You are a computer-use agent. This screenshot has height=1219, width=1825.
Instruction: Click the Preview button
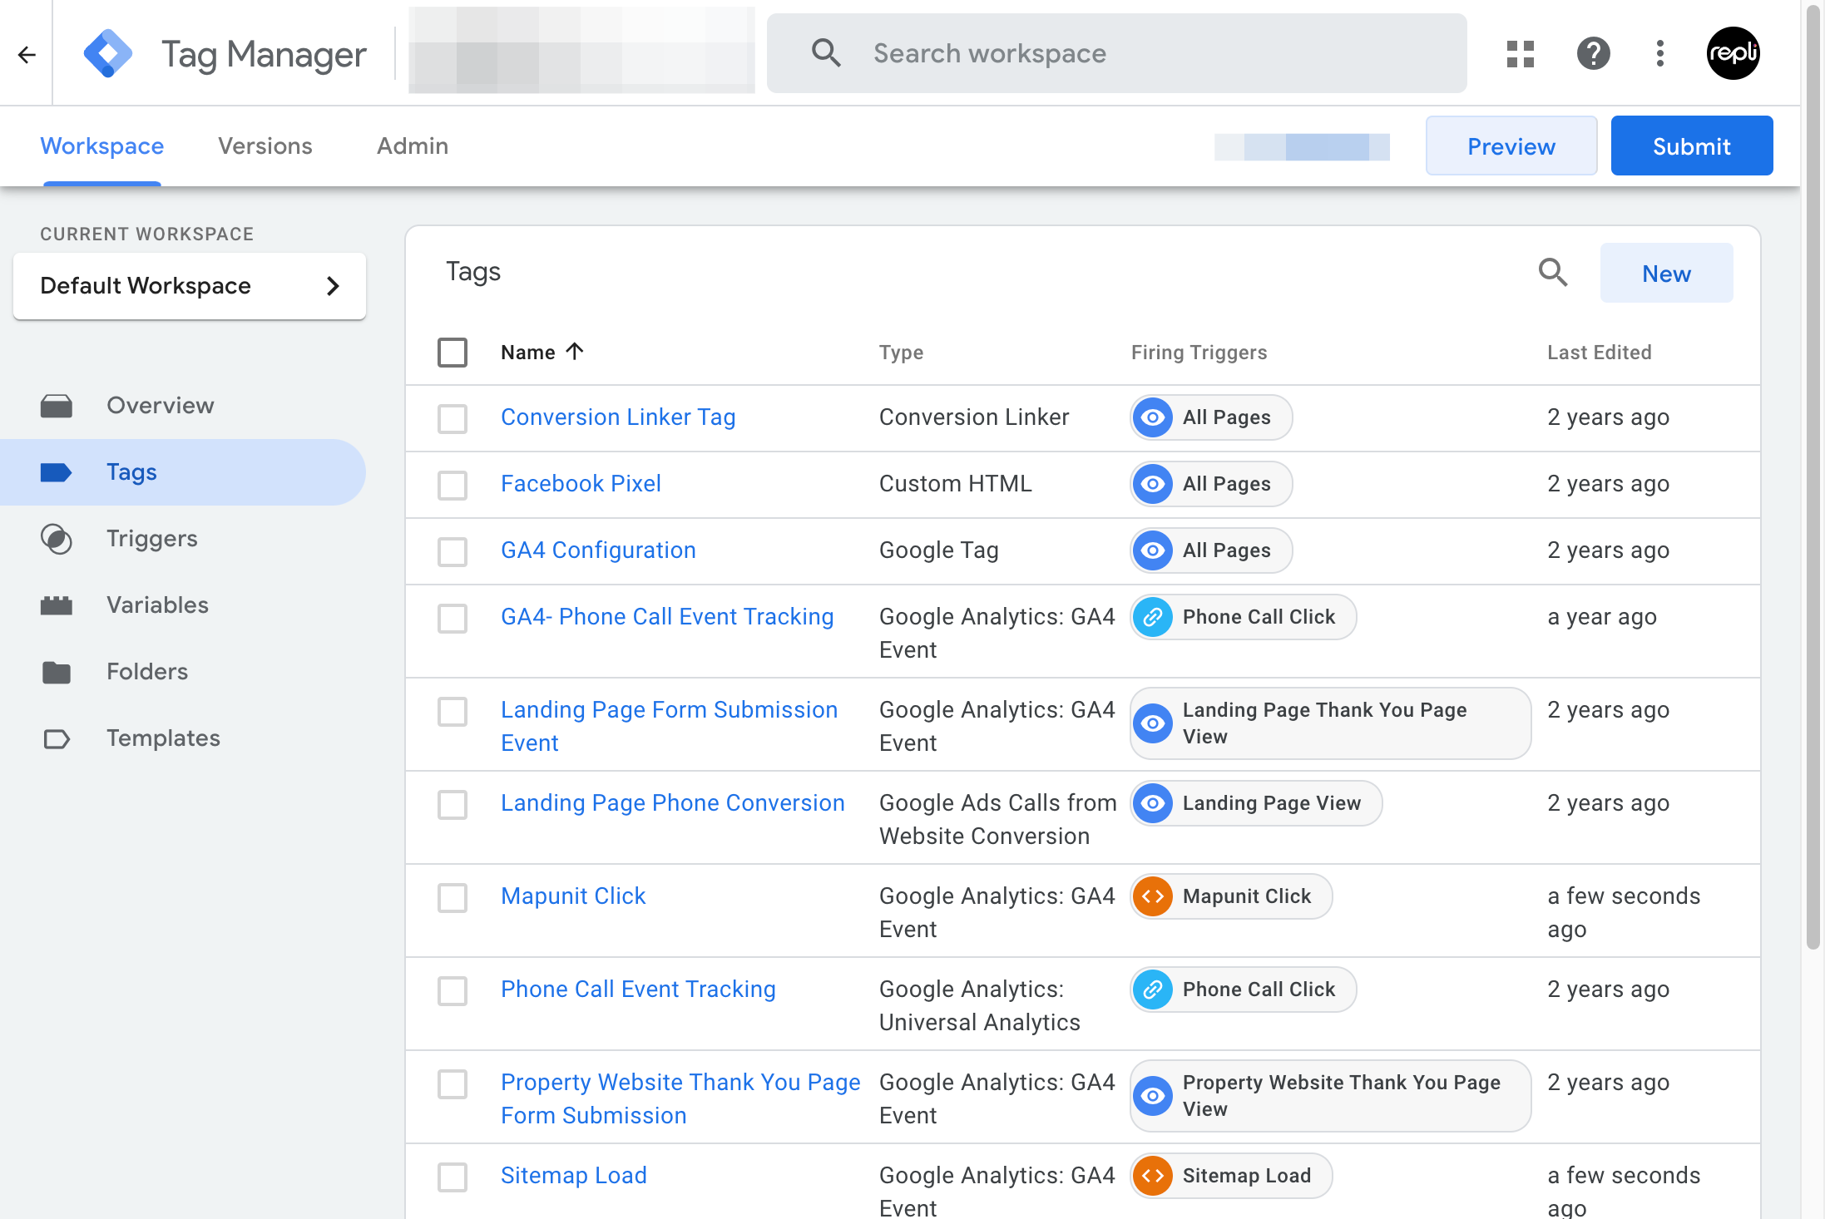(1511, 146)
